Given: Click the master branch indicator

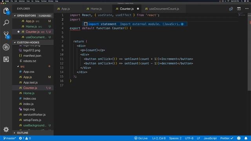Looking at the screenshot, I should tap(9, 138).
